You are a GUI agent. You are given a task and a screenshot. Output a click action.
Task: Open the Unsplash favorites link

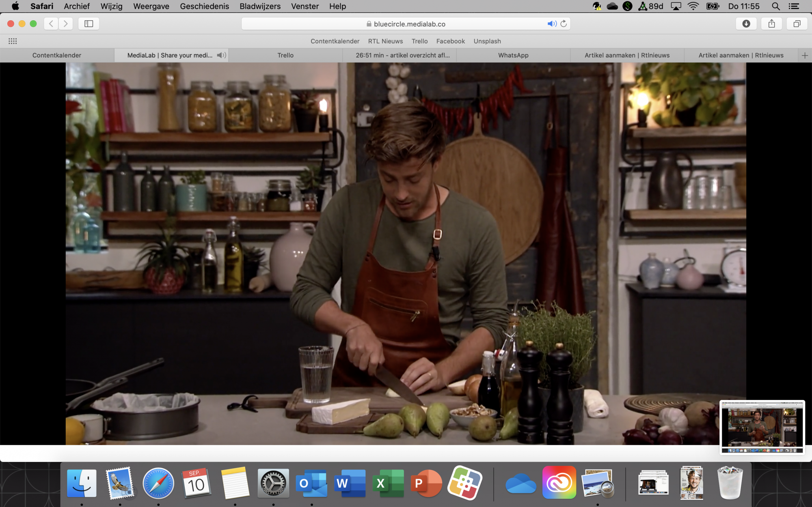pos(487,41)
